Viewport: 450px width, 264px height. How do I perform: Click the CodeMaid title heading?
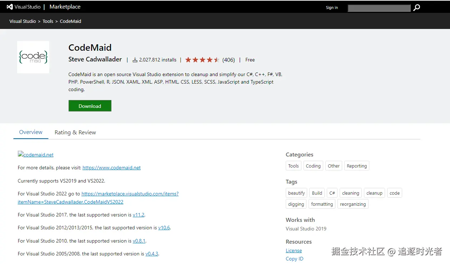(x=90, y=48)
